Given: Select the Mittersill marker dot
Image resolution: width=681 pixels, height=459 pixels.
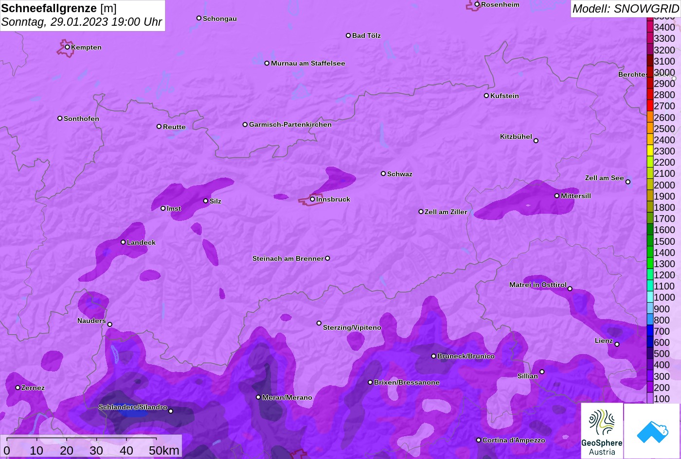Looking at the screenshot, I should (x=557, y=196).
